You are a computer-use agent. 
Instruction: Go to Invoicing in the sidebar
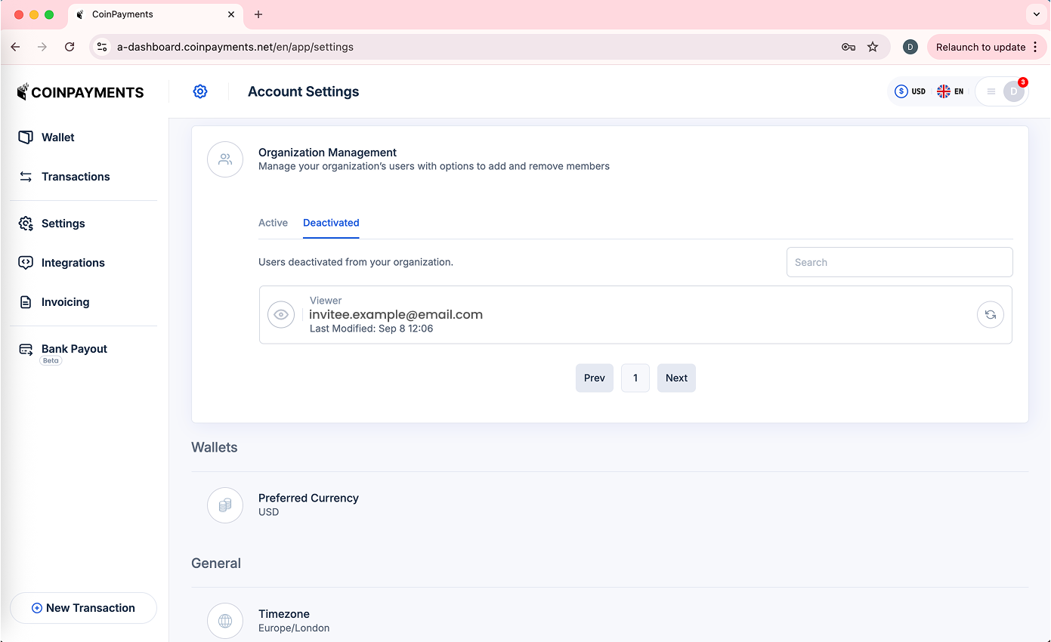[x=65, y=302]
